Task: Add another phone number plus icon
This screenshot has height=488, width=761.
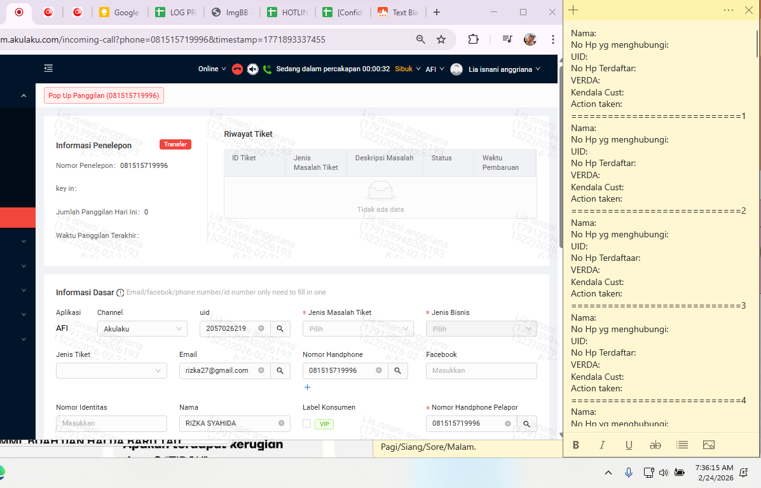Action: tap(307, 387)
